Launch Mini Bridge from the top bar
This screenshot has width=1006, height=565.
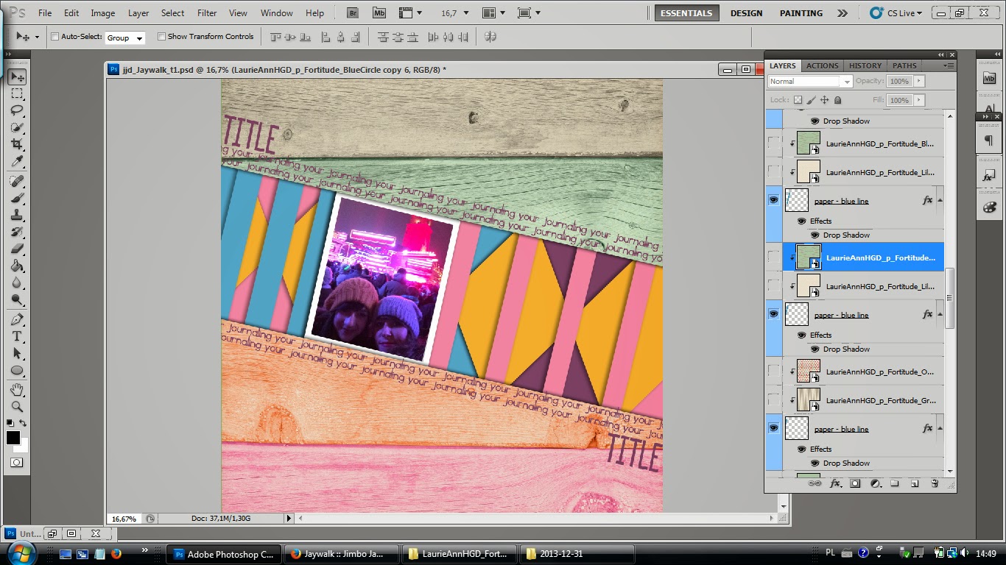click(379, 13)
